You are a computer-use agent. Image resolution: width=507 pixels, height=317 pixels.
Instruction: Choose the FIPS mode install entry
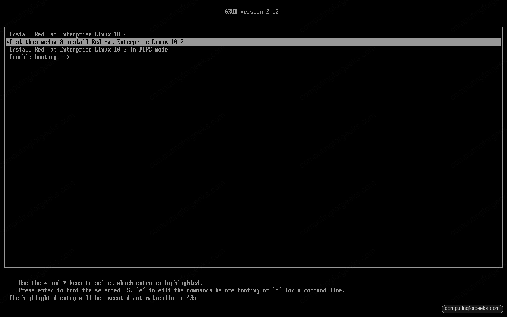tap(88, 50)
